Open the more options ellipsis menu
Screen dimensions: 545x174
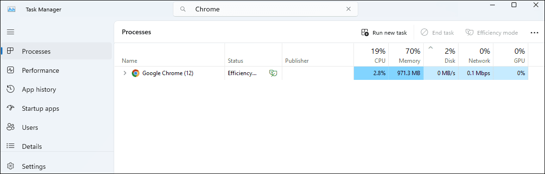(534, 32)
